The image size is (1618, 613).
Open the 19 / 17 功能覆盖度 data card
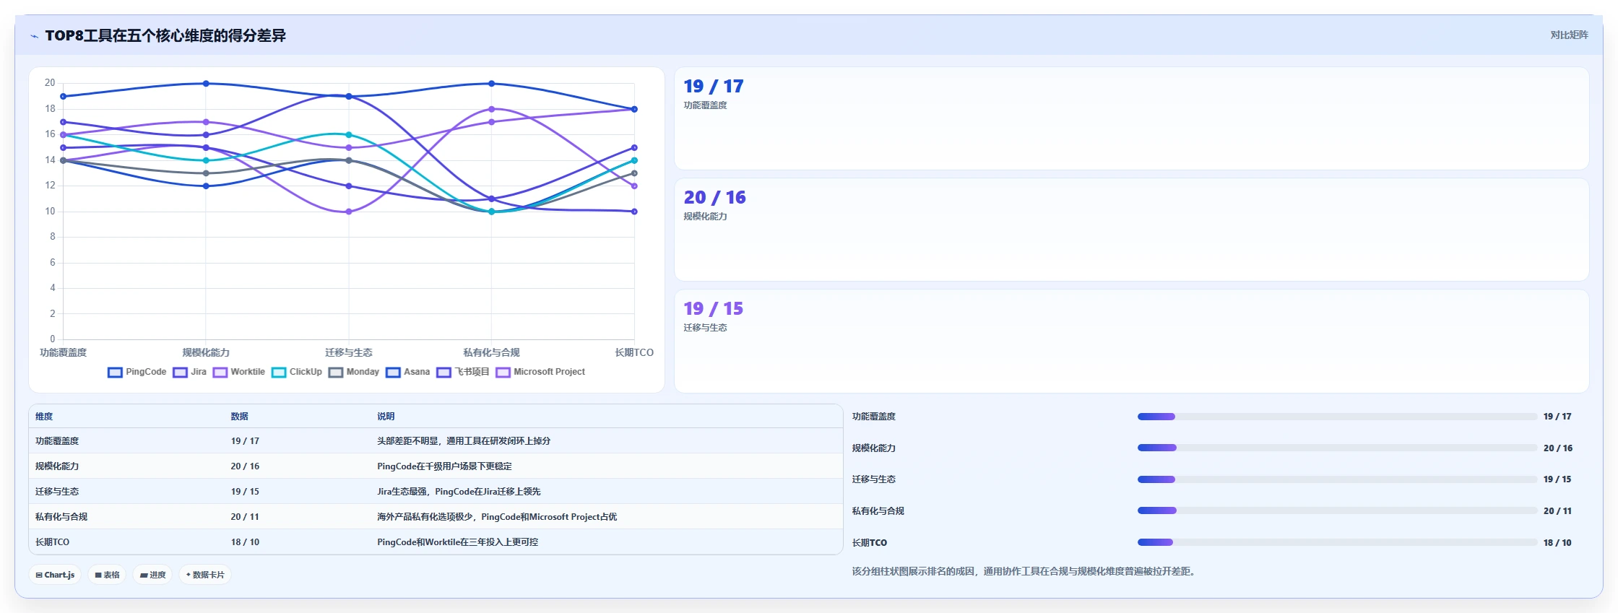click(x=1131, y=118)
